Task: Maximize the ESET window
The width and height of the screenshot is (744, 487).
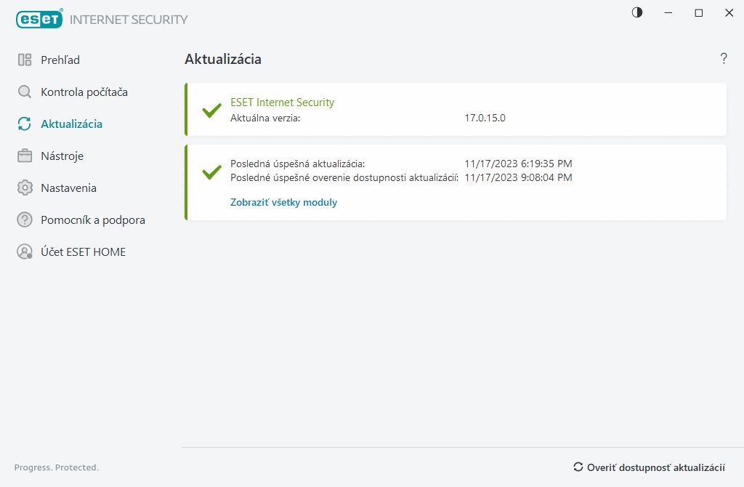Action: (699, 13)
